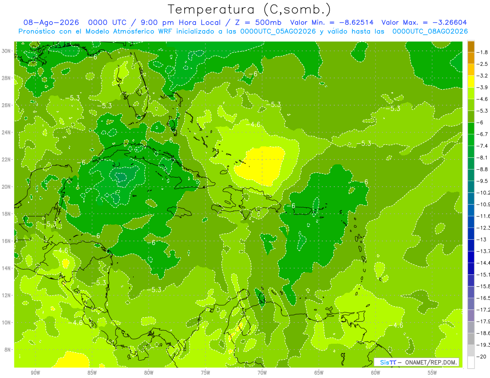The height and width of the screenshot is (378, 490).
Task: Click the latitude label '28N'
Action: click(7, 78)
